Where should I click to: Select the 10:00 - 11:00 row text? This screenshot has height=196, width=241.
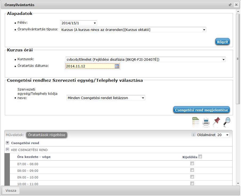pos(28,184)
